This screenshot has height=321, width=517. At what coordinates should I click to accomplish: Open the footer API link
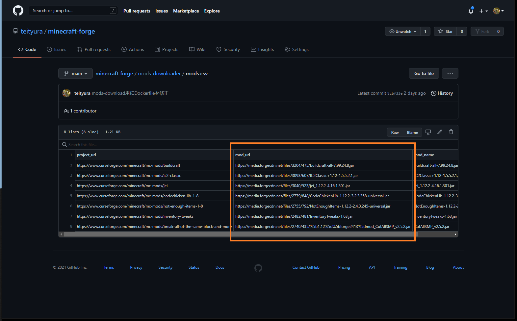(372, 267)
